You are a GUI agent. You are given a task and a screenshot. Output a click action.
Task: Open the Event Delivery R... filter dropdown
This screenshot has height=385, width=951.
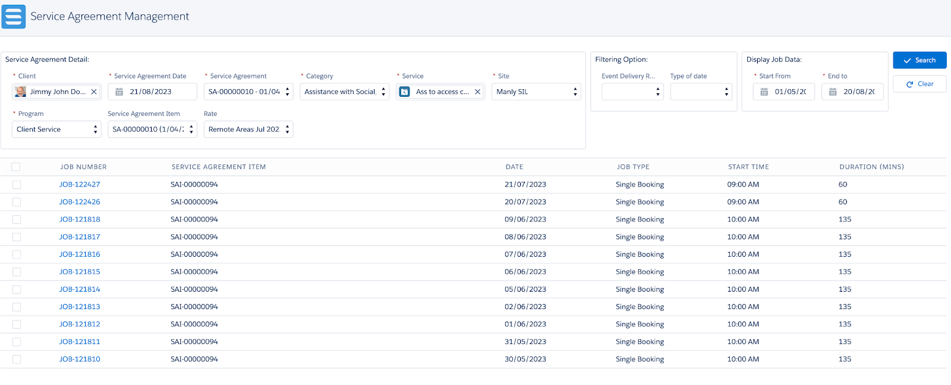632,91
